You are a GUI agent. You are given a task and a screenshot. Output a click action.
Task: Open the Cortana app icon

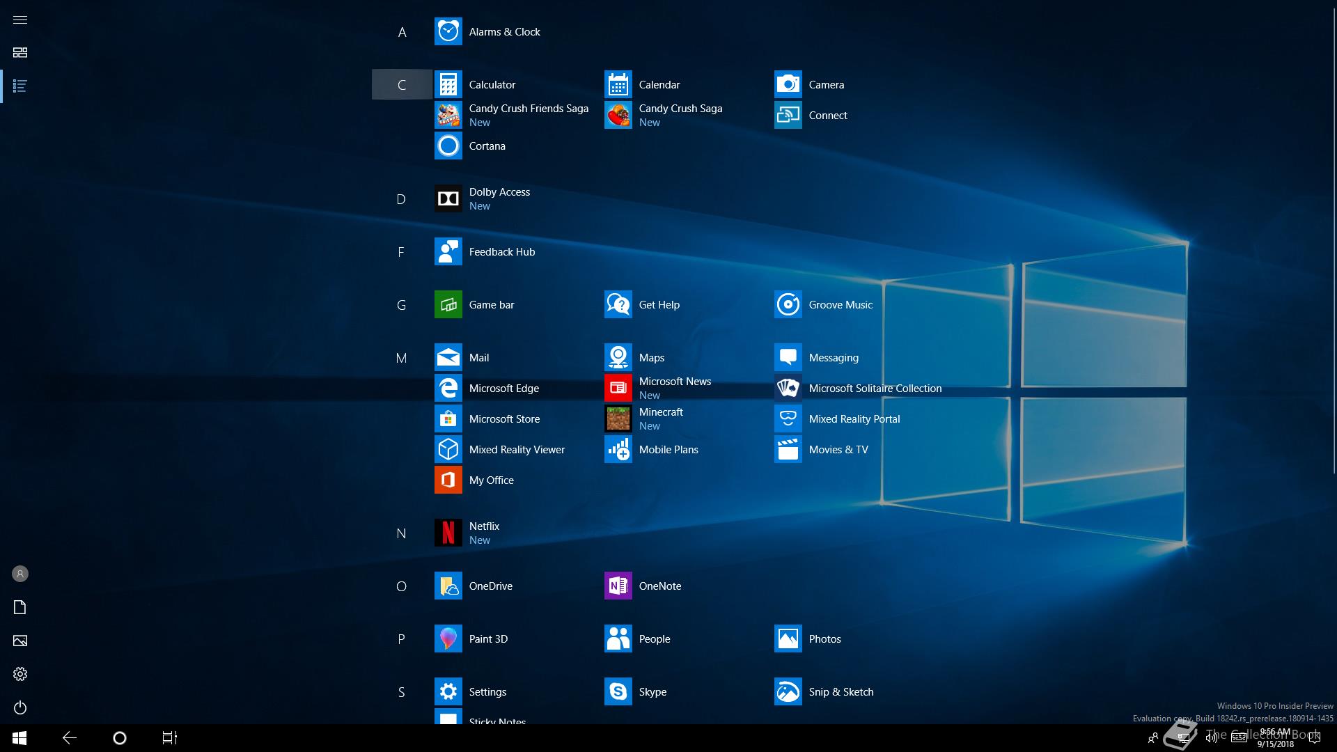coord(448,146)
